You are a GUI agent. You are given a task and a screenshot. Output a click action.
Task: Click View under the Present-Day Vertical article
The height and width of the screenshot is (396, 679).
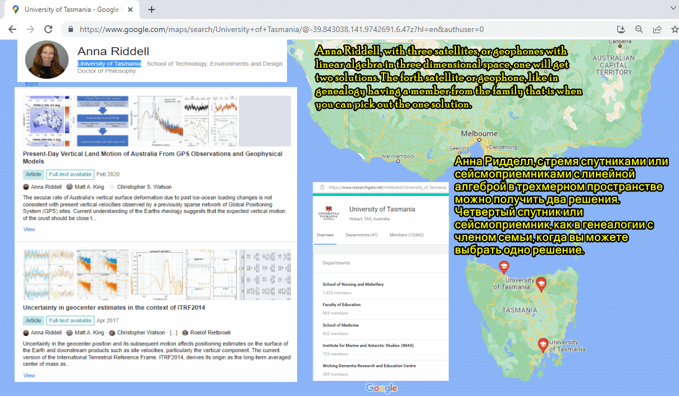[29, 229]
